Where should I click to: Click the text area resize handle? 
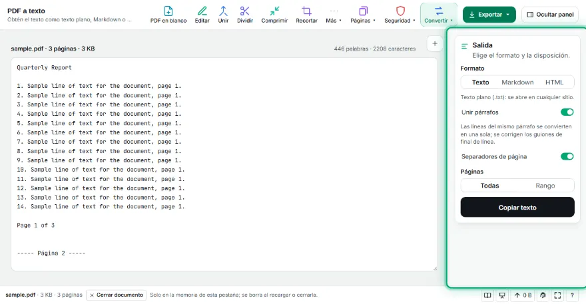point(435,268)
